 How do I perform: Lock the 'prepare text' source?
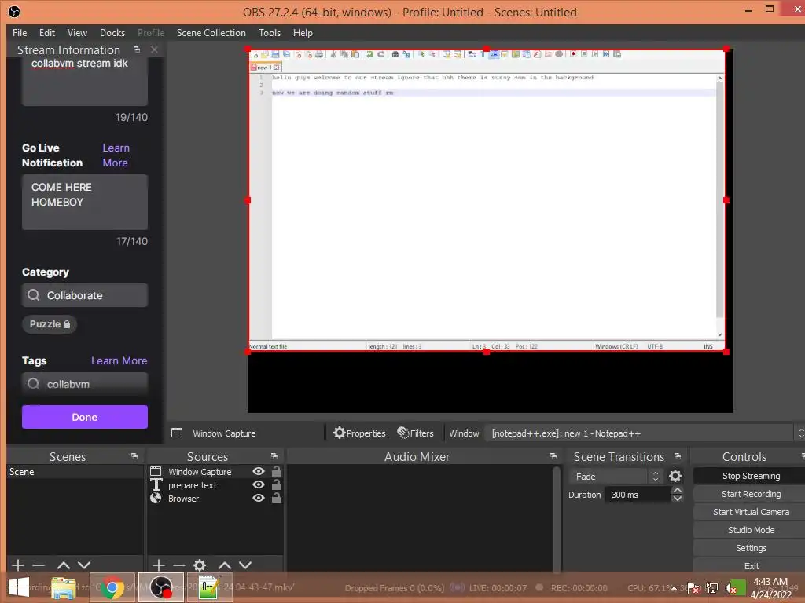coord(276,484)
